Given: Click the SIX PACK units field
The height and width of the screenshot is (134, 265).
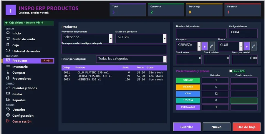Looking at the screenshot, I should pyautogui.click(x=215, y=87).
